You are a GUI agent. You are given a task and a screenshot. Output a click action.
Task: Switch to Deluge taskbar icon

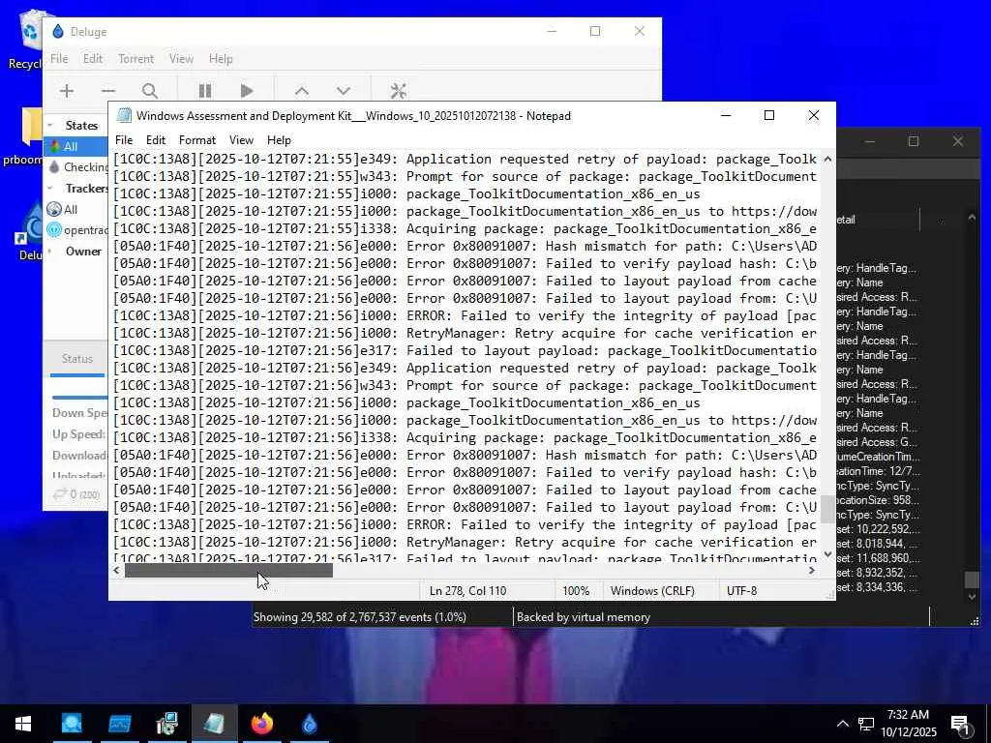click(310, 724)
